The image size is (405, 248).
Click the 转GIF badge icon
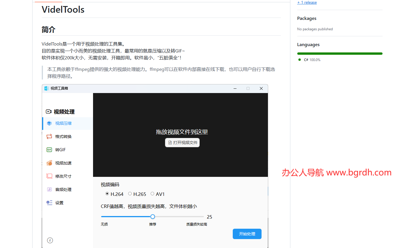49,149
